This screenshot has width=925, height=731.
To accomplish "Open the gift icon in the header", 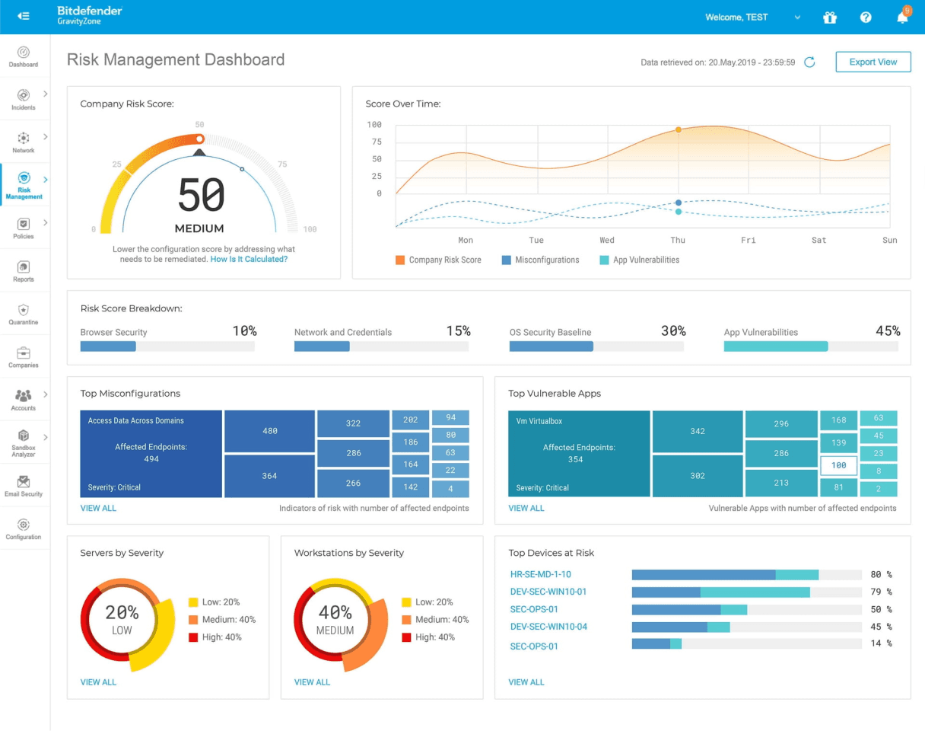I will [830, 17].
